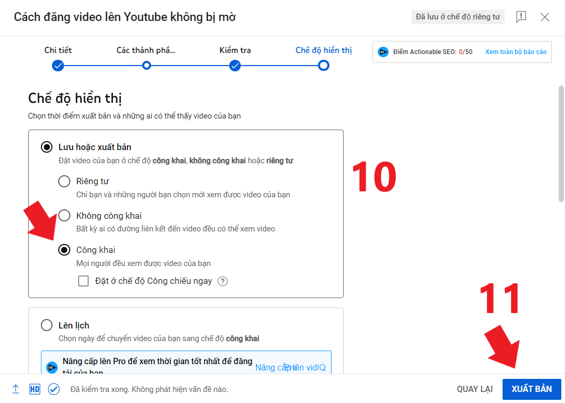This screenshot has height=403, width=565.
Task: Click the XUẤT BẢN publish button
Action: point(531,389)
